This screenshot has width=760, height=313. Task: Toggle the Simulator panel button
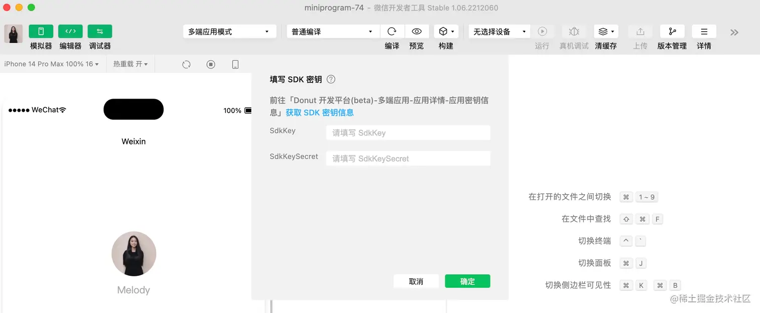click(x=41, y=31)
